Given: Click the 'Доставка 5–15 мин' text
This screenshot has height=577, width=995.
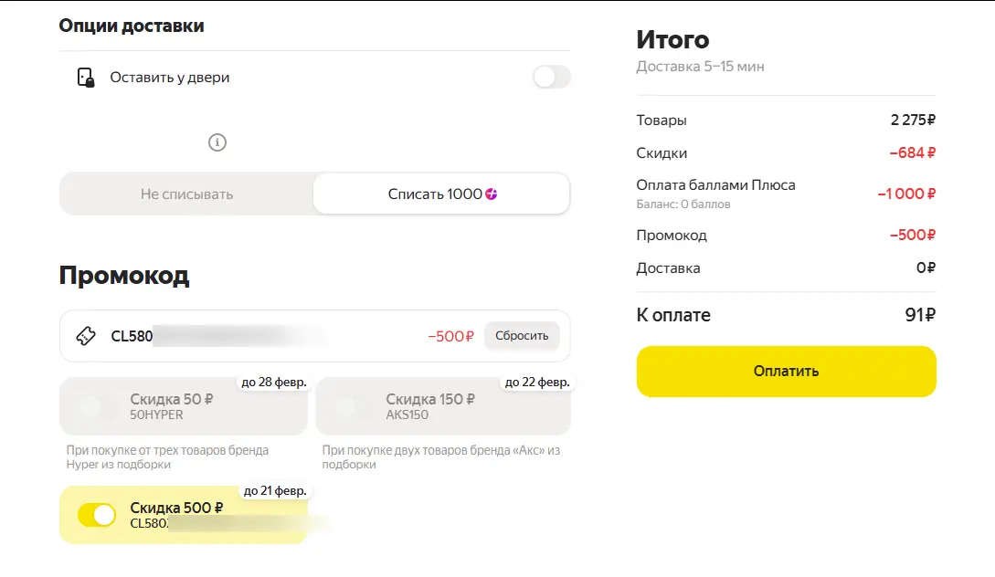Looking at the screenshot, I should click(x=700, y=67).
